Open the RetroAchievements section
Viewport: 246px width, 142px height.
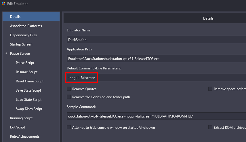pos(25,137)
